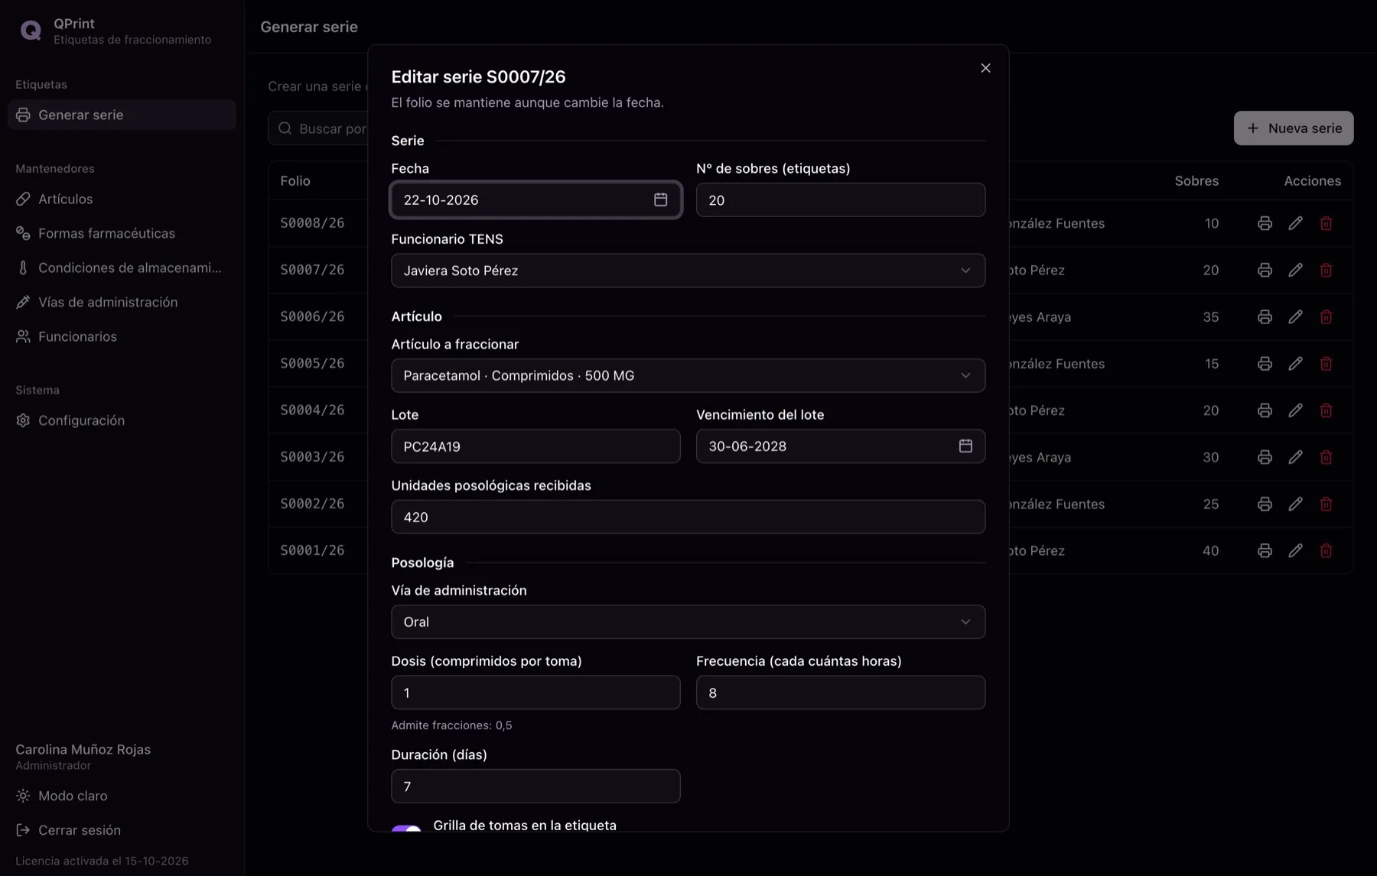Click the Lote input field

pos(535,446)
